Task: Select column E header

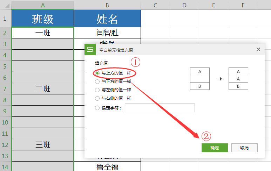Action: [x=214, y=5]
